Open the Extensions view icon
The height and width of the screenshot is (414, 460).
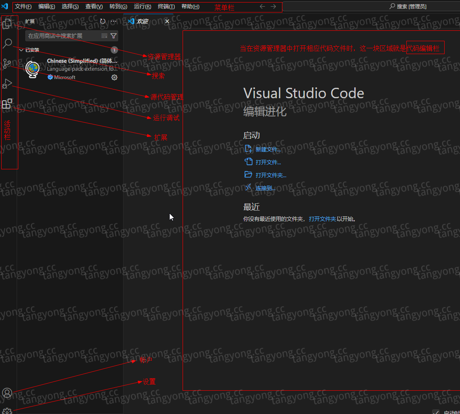pos(7,104)
